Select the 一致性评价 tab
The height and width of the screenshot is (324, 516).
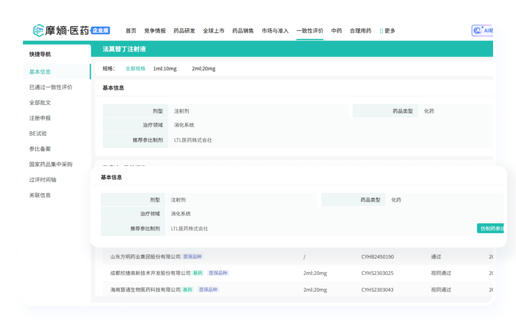(310, 30)
